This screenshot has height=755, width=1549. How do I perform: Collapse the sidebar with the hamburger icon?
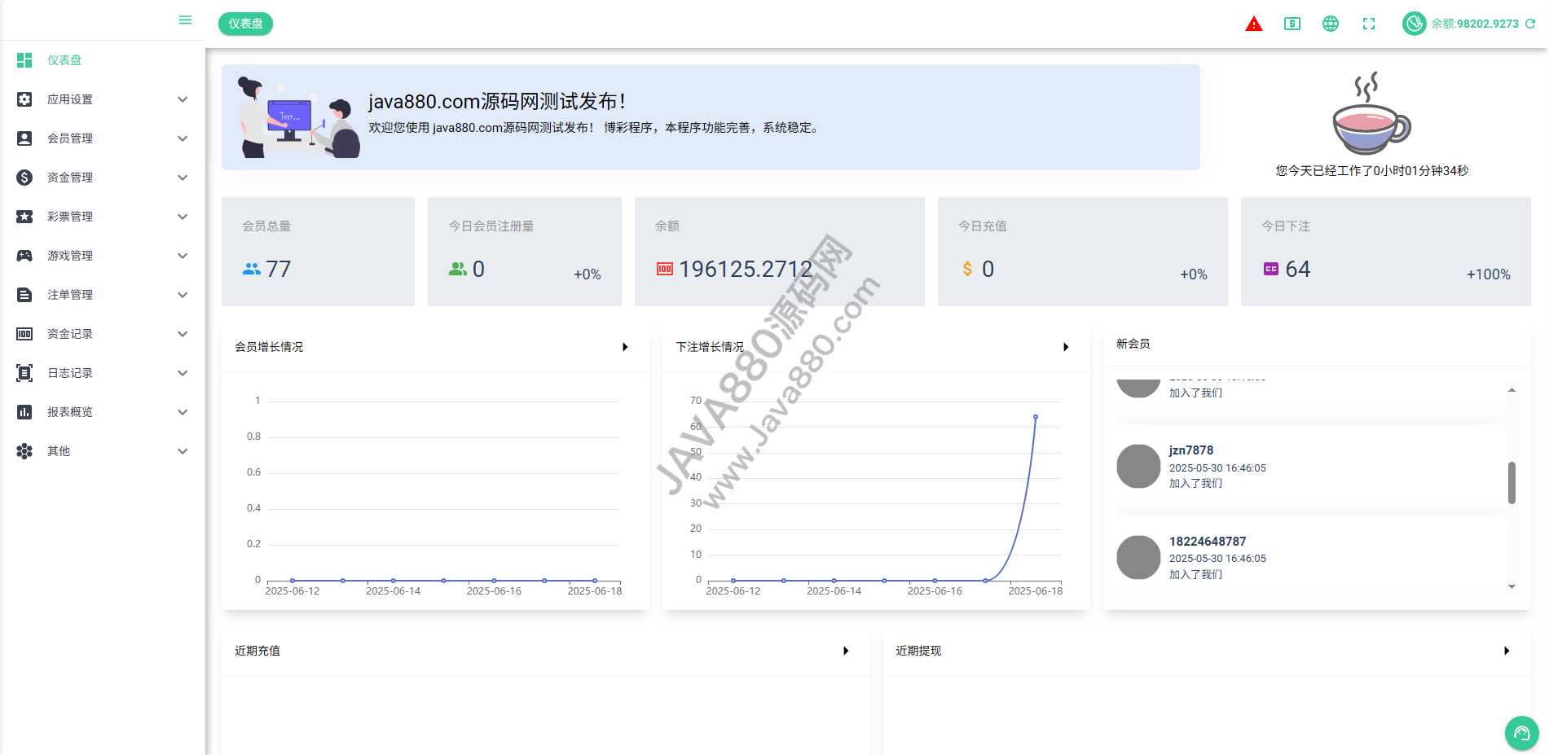(185, 20)
